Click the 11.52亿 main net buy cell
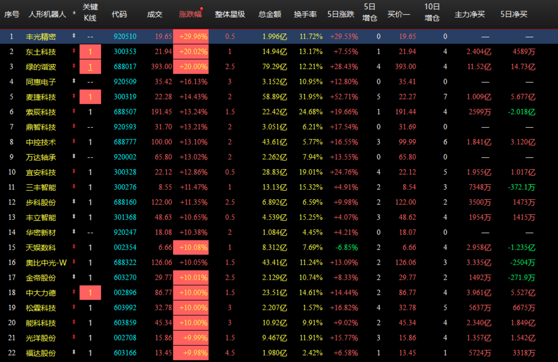The image size is (558, 362). pos(479,67)
